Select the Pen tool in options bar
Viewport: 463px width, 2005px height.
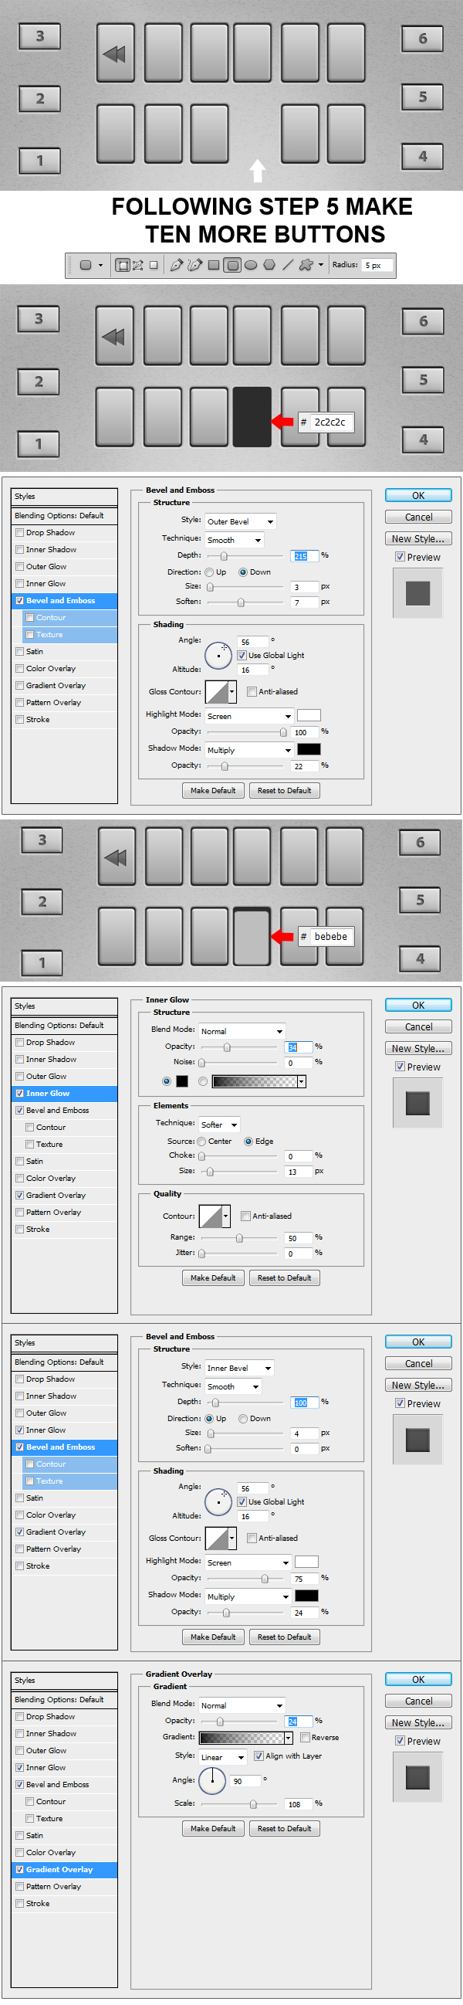pos(176,266)
